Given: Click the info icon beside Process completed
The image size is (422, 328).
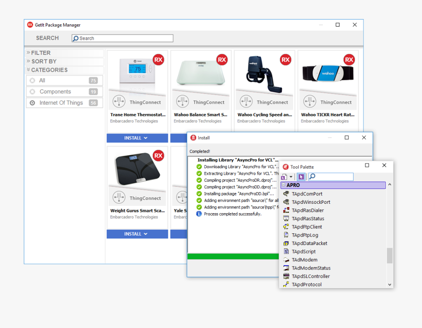Looking at the screenshot, I should pyautogui.click(x=199, y=214).
